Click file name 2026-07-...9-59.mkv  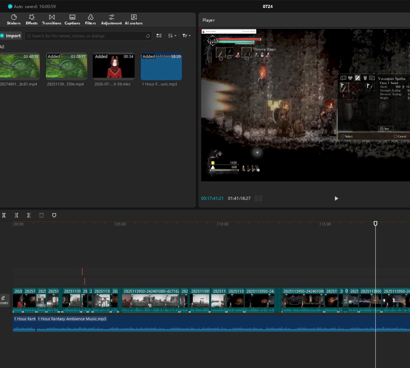[112, 84]
